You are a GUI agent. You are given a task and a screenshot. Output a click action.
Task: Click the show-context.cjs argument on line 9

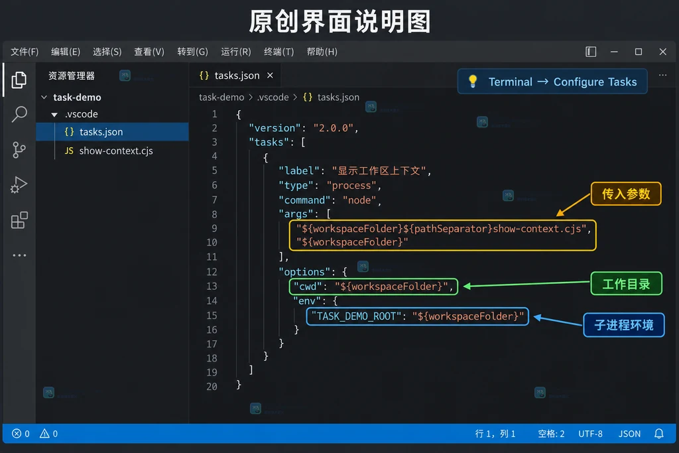point(441,229)
